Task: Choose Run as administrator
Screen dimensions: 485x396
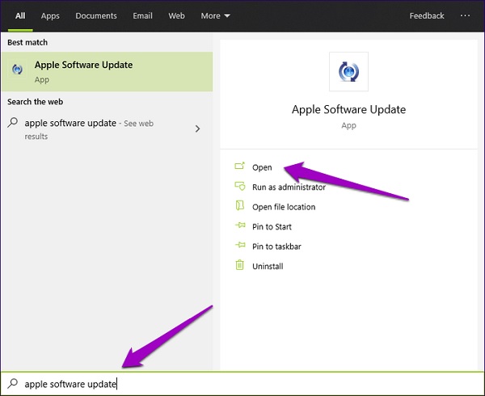Action: pos(289,187)
